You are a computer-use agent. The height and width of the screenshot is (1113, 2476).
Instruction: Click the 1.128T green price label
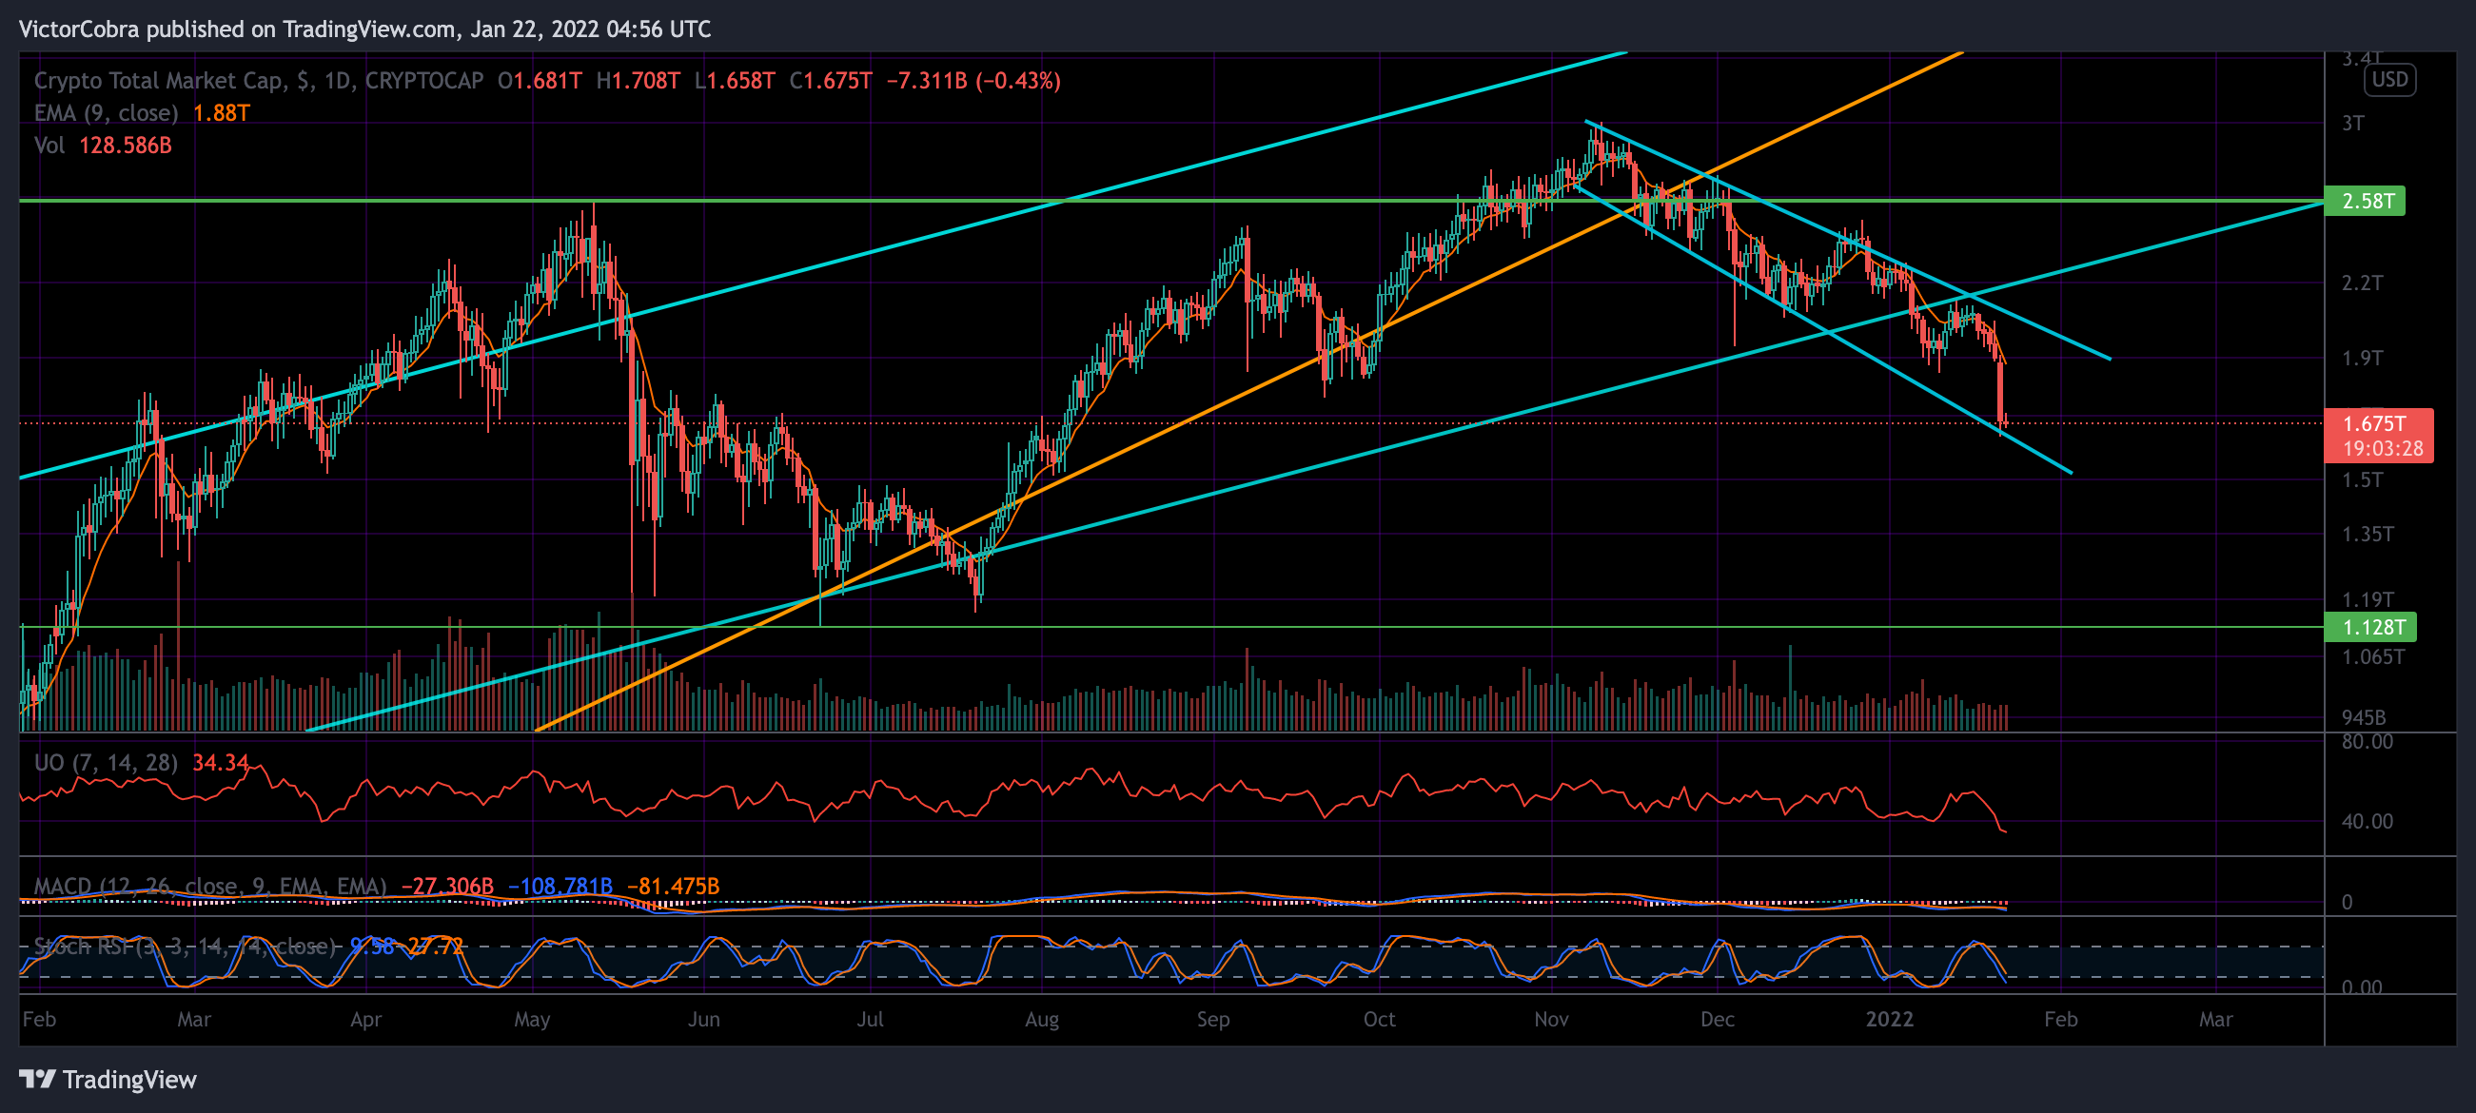[2369, 627]
